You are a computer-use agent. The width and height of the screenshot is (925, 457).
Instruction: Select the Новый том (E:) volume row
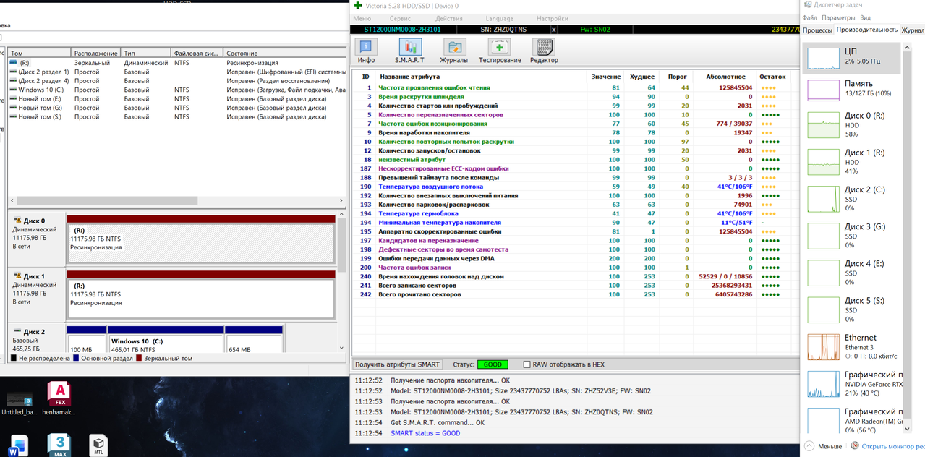(177, 98)
